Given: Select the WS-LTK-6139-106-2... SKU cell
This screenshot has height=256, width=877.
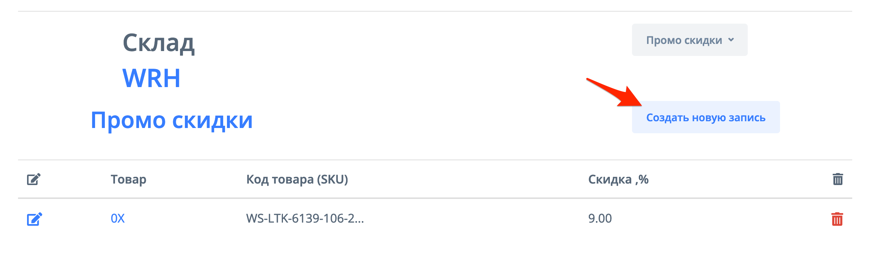Looking at the screenshot, I should [x=305, y=218].
